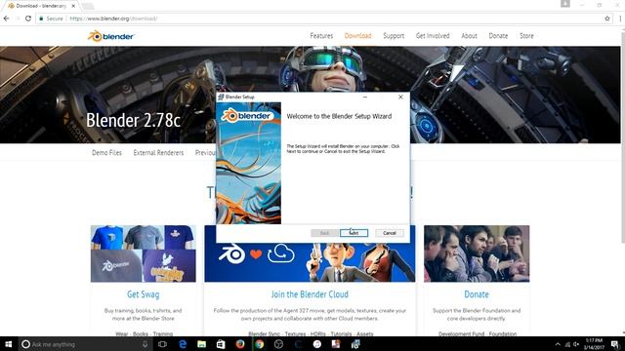This screenshot has height=351, width=625.
Task: Show hidden system tray icons
Action: [x=558, y=344]
